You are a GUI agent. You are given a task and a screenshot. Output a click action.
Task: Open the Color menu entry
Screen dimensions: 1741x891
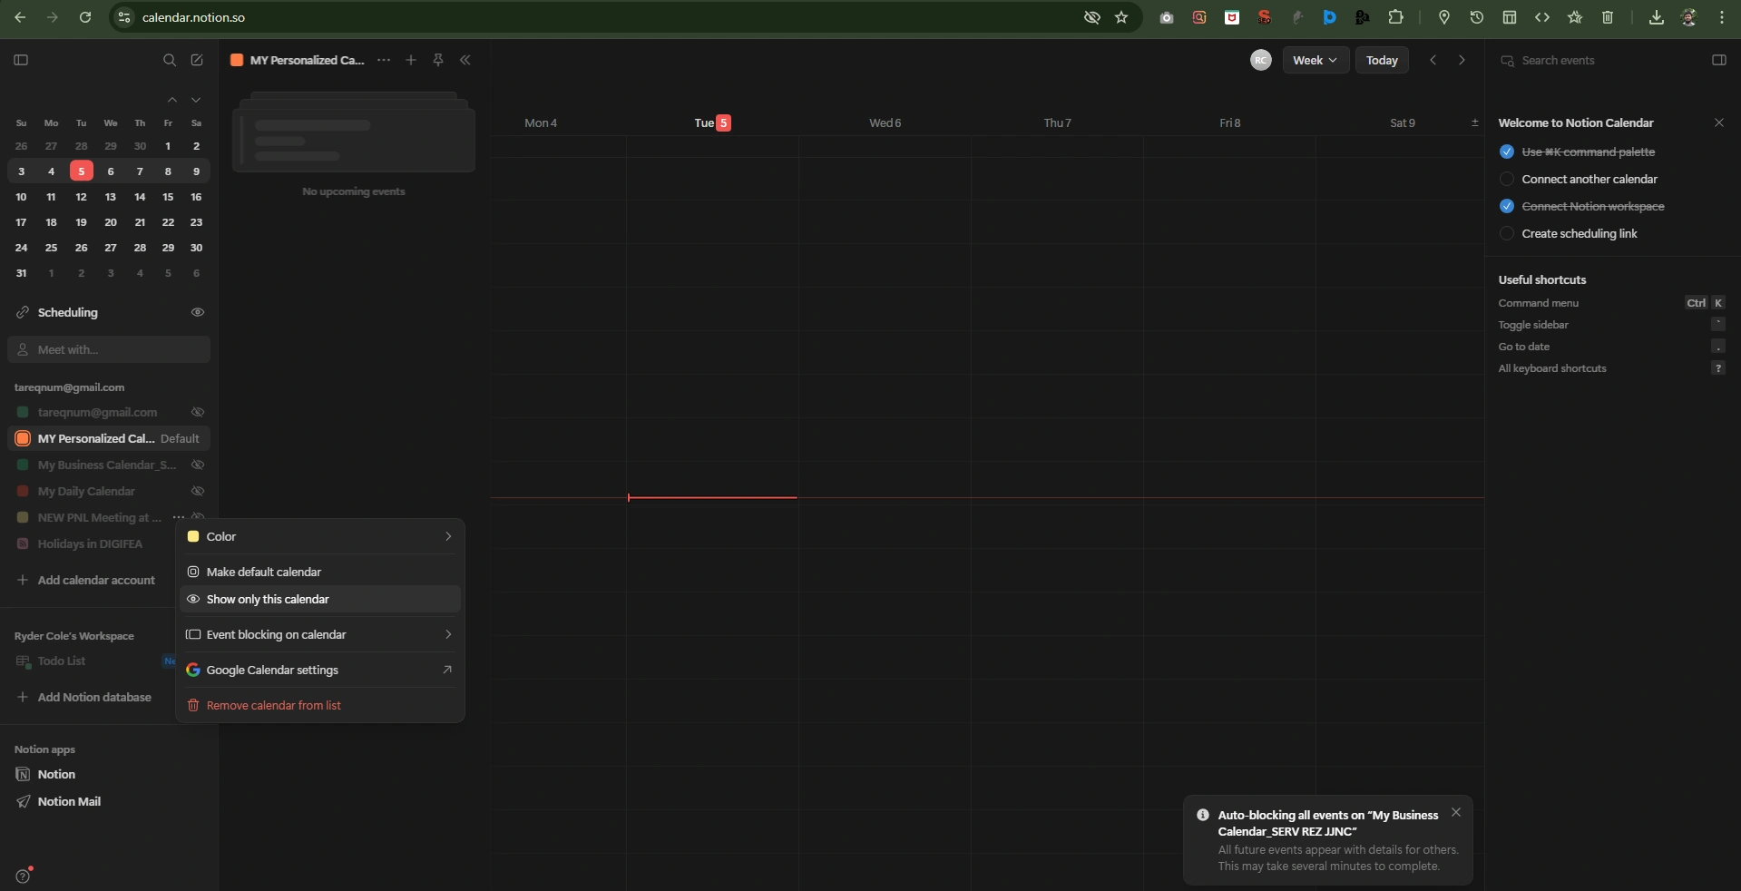pos(320,536)
